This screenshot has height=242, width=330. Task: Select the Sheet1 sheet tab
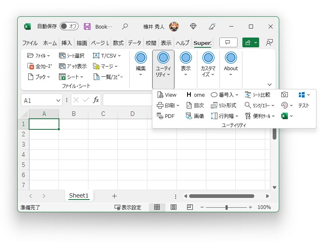coord(79,196)
